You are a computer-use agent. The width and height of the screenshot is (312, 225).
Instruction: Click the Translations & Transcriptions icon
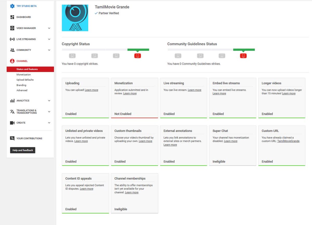[12, 112]
